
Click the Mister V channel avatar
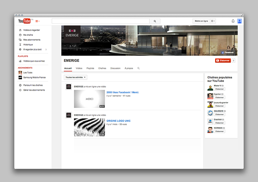pos(210,88)
